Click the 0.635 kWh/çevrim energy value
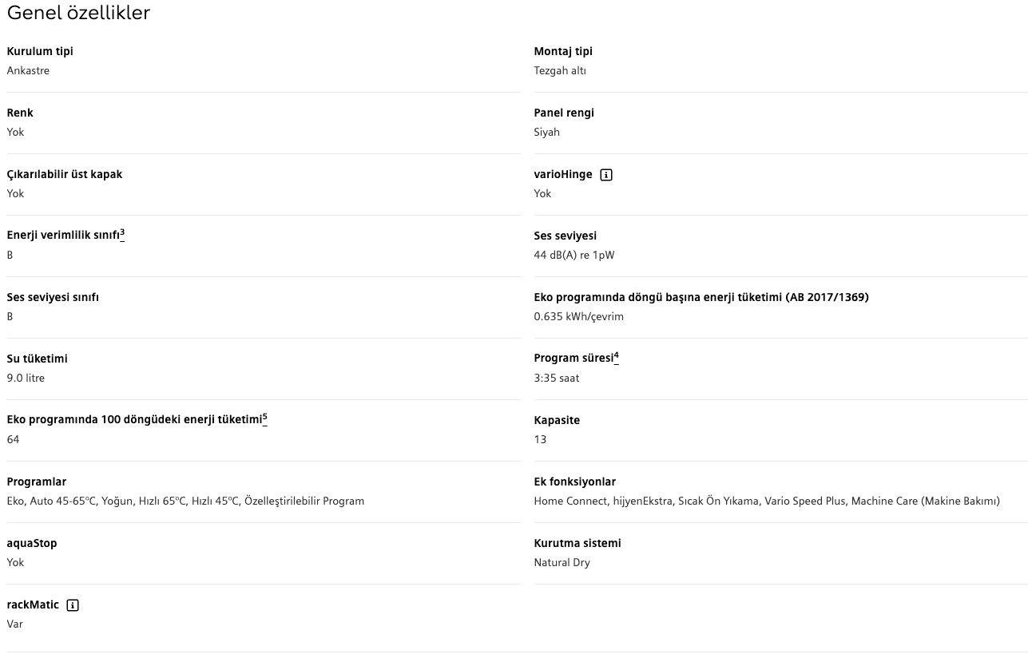The height and width of the screenshot is (654, 1028). click(578, 316)
